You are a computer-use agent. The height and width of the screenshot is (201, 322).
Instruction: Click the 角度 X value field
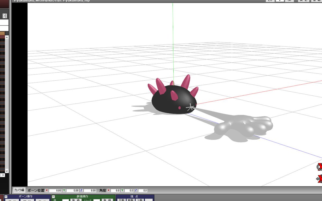115,190
